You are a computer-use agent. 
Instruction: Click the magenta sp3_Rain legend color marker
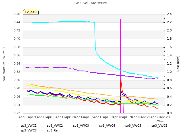pyautogui.click(x=43, y=131)
